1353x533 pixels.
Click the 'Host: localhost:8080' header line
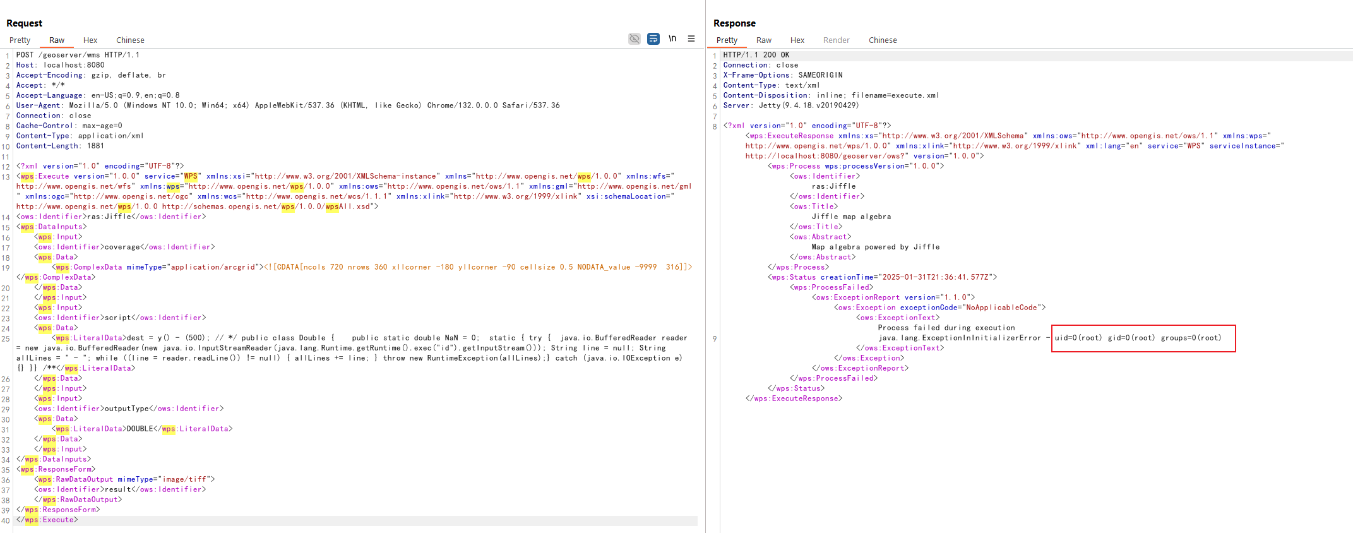[60, 65]
